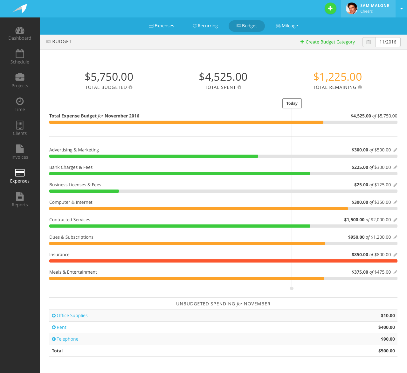This screenshot has width=407, height=373.
Task: Edit the Insurance budget pencil icon
Action: point(395,255)
